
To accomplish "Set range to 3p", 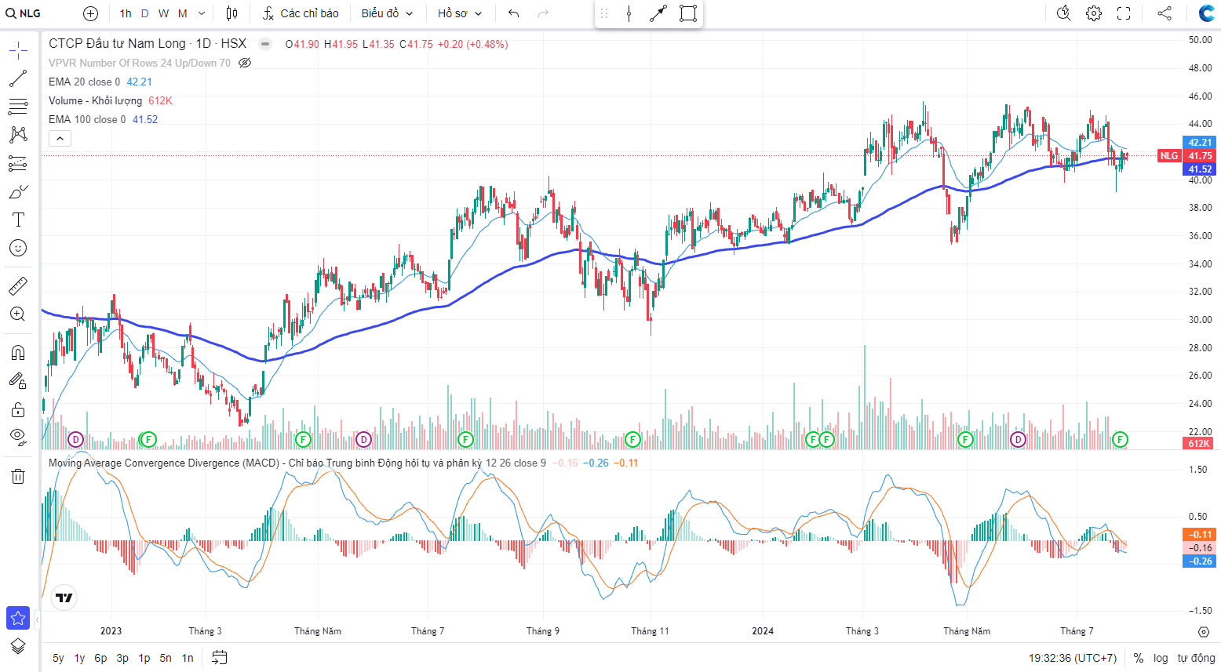I will 122,658.
